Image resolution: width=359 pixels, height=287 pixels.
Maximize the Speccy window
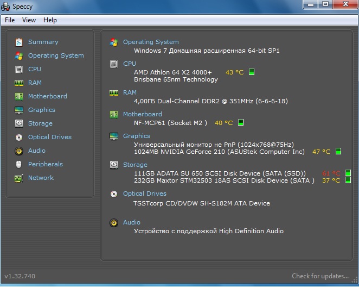325,4
